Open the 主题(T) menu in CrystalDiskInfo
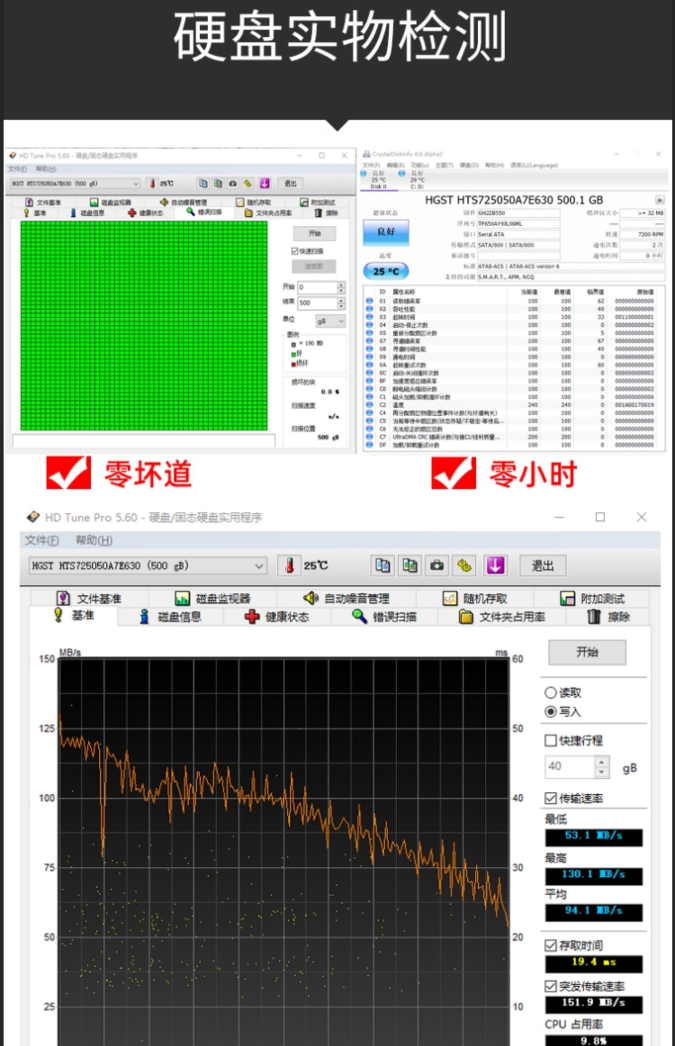The width and height of the screenshot is (675, 1046). click(444, 165)
